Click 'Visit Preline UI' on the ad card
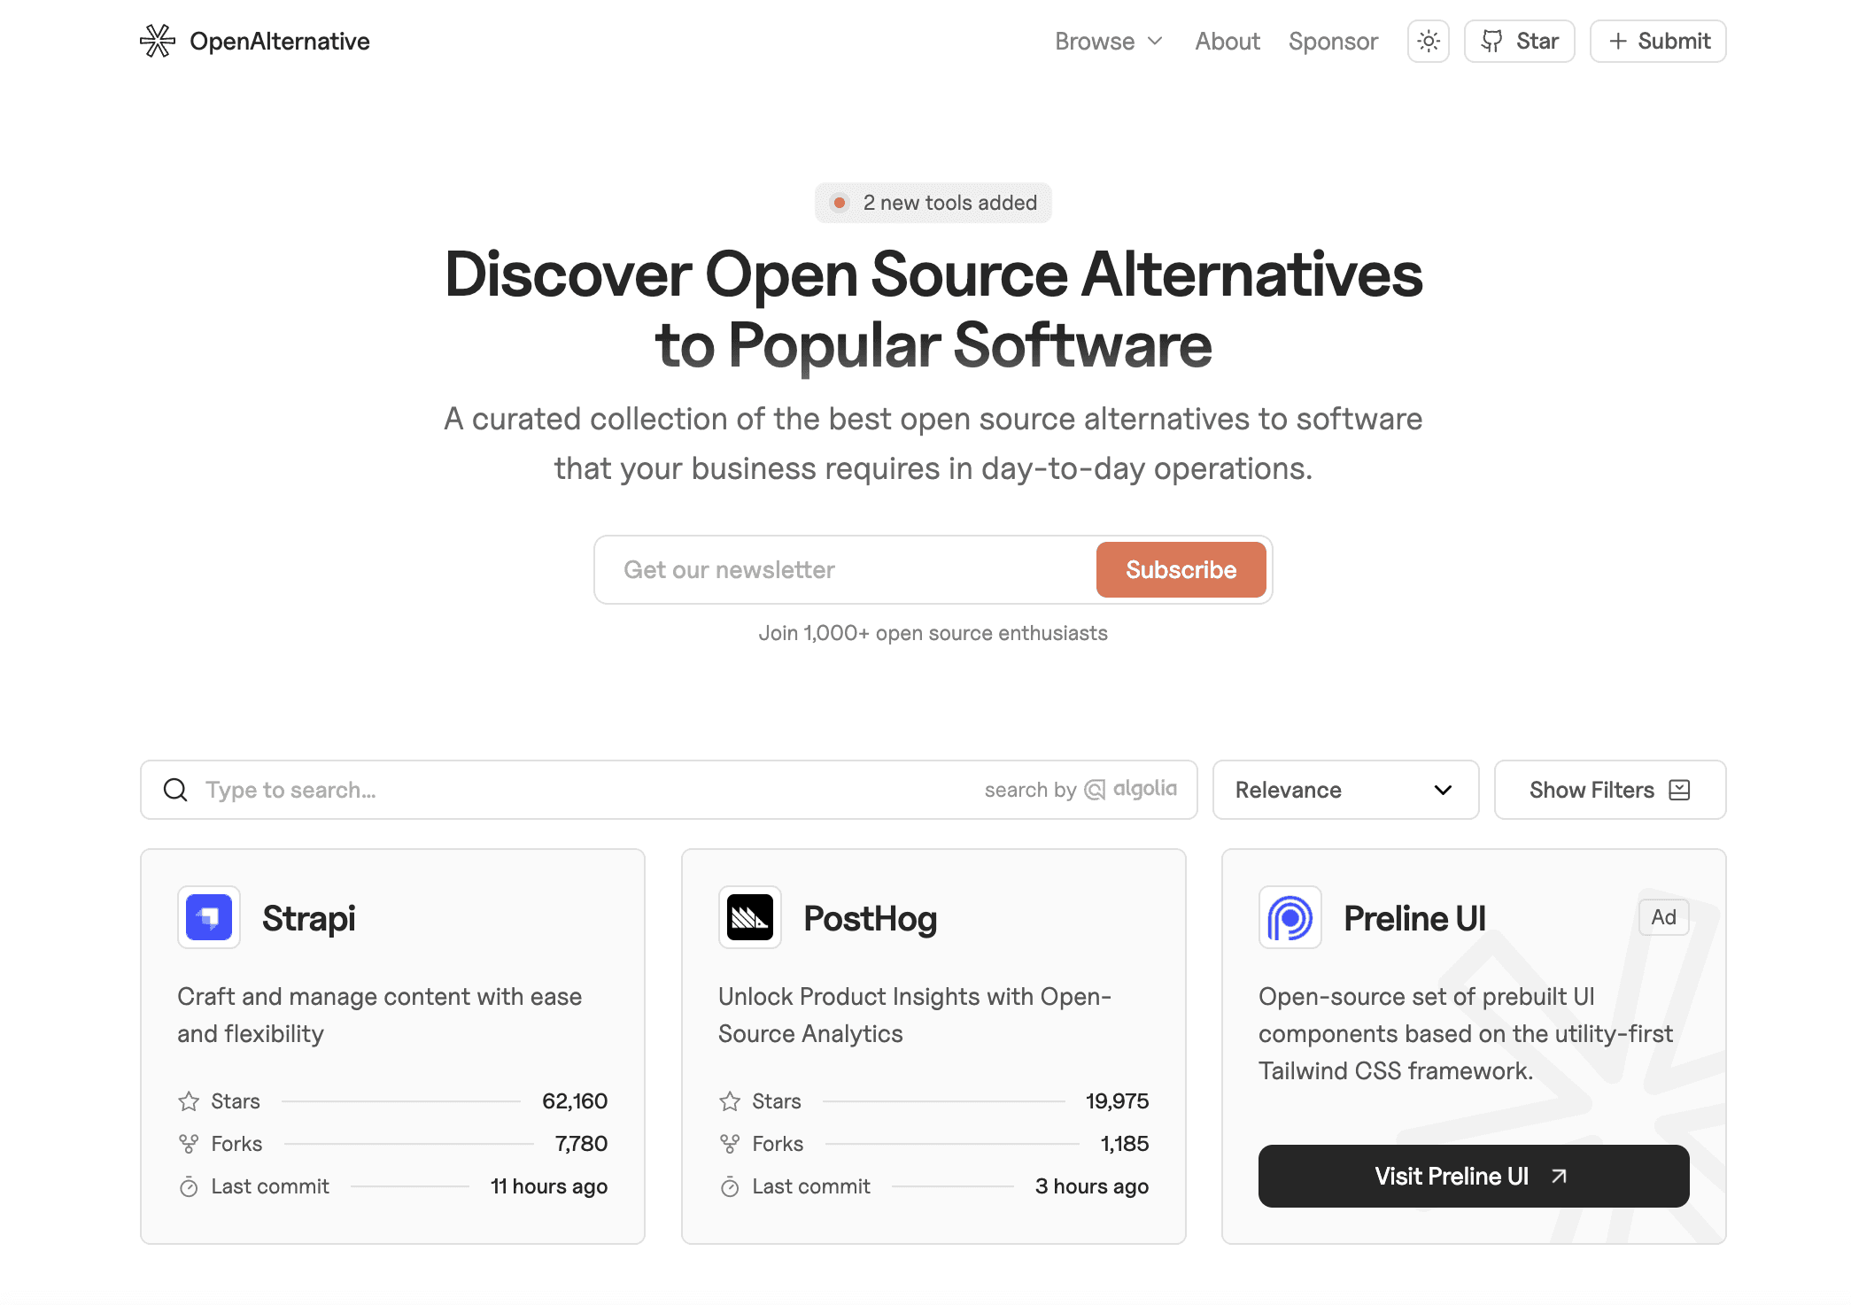1851x1305 pixels. (1473, 1176)
